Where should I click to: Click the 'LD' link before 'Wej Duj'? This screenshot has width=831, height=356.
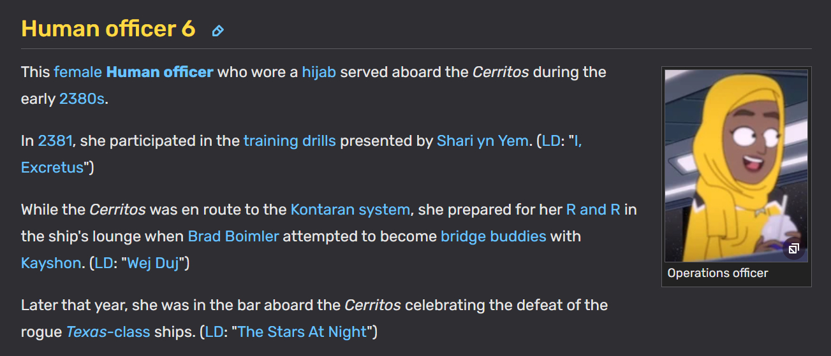(x=103, y=263)
